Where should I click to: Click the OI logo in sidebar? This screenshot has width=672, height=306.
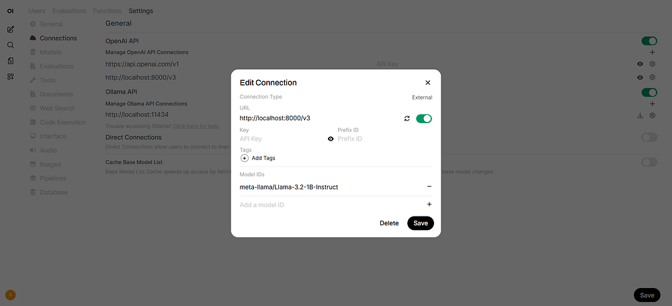pyautogui.click(x=11, y=11)
